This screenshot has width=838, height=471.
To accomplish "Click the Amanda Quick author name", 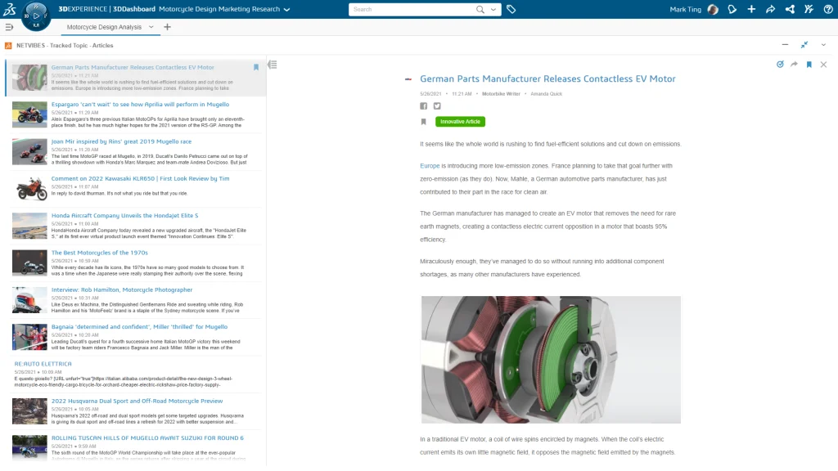I will 546,94.
